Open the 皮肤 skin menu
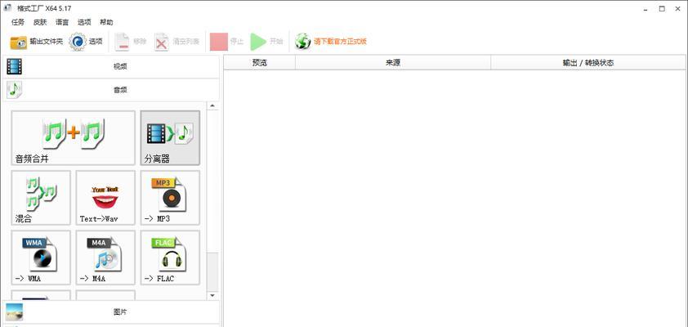Viewport: 688px width, 327px height. coord(40,22)
